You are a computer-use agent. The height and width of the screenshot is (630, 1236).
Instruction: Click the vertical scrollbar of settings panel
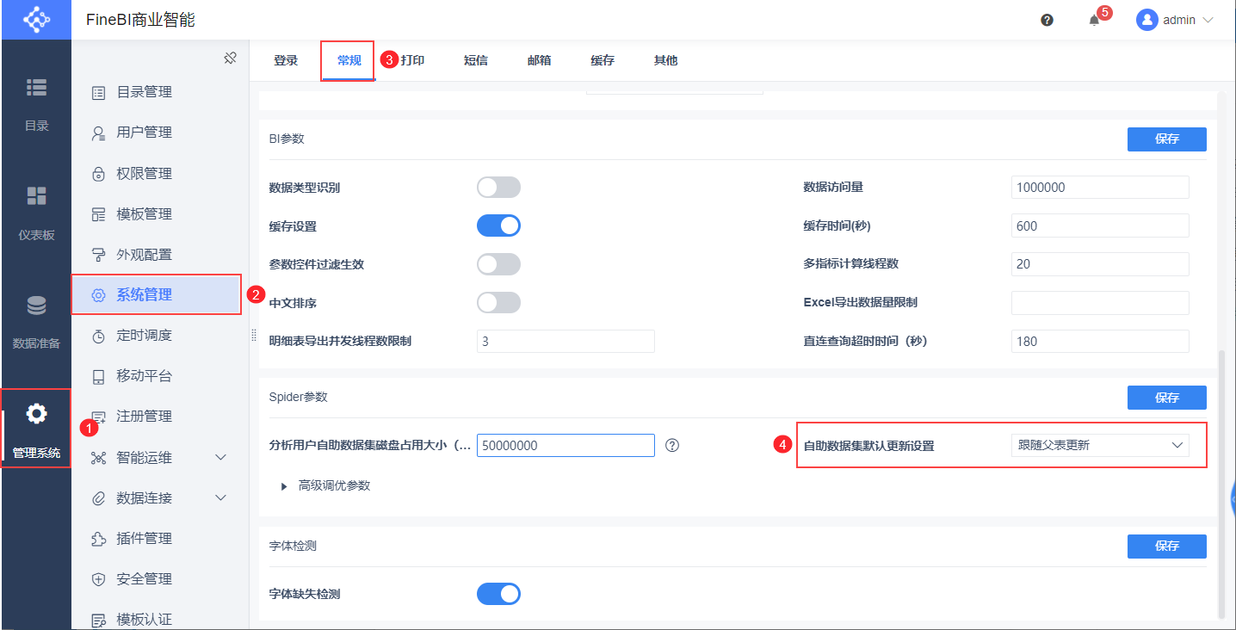coord(1221,483)
